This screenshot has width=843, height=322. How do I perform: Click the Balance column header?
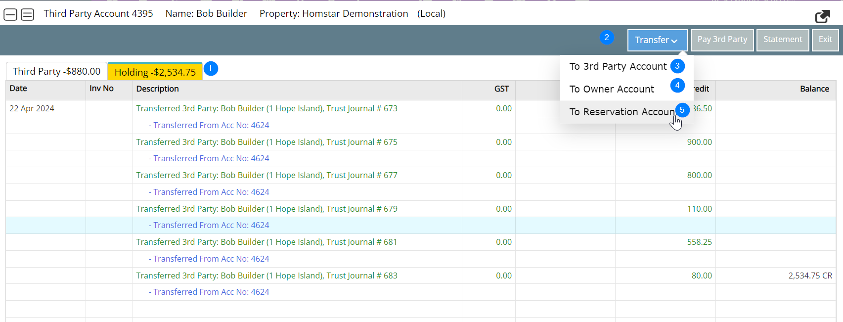(814, 89)
